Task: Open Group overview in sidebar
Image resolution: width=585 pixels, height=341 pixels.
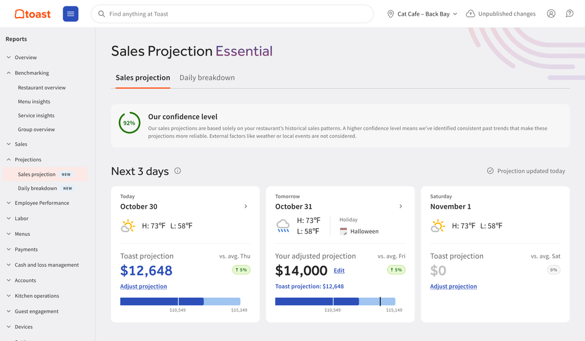Action: 36,129
